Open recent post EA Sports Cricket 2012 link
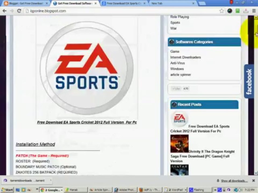258x193 pixels. 200,129
